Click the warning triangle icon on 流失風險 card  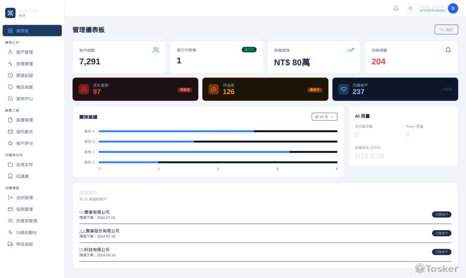click(84, 89)
